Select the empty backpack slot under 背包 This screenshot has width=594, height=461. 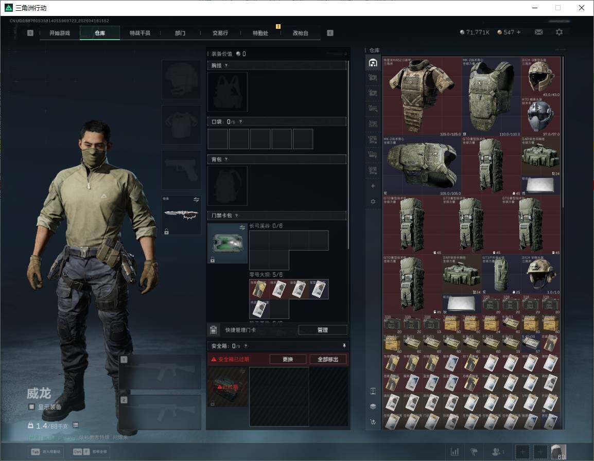point(228,186)
